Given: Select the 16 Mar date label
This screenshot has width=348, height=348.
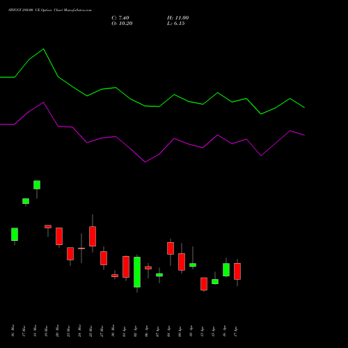Looking at the screenshot, I should coord(13,331).
